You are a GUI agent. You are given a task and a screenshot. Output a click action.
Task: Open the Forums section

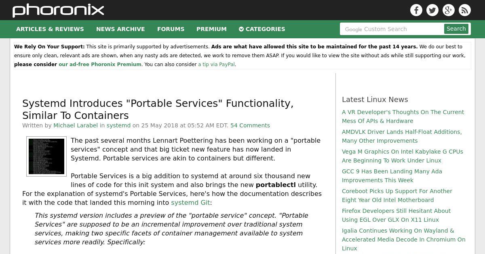pyautogui.click(x=171, y=29)
